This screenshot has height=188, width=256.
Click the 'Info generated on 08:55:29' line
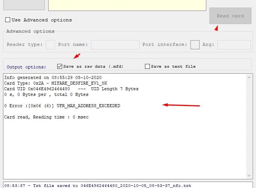tap(53, 77)
